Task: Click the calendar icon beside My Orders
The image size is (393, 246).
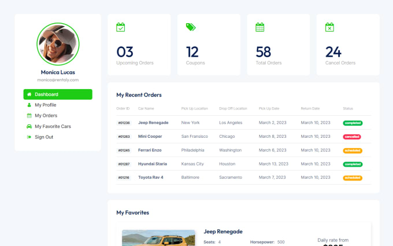Action: pos(29,115)
